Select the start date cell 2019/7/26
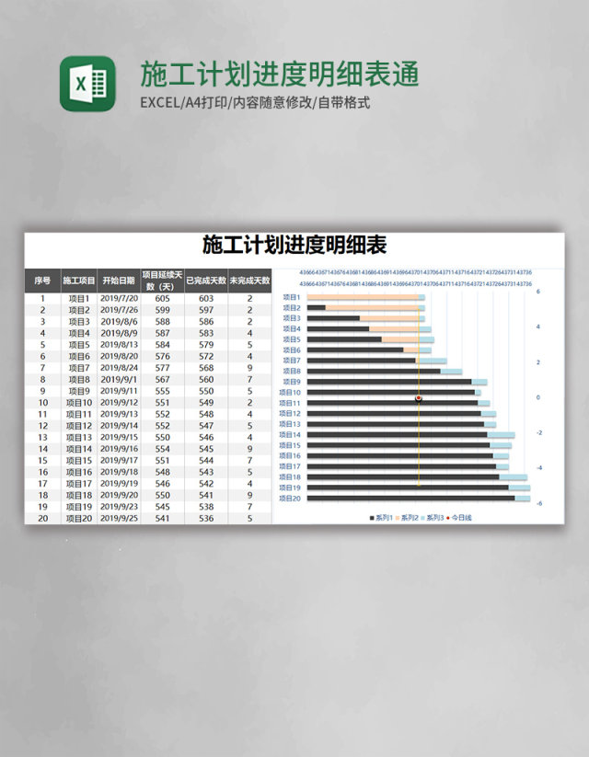 pyautogui.click(x=119, y=310)
